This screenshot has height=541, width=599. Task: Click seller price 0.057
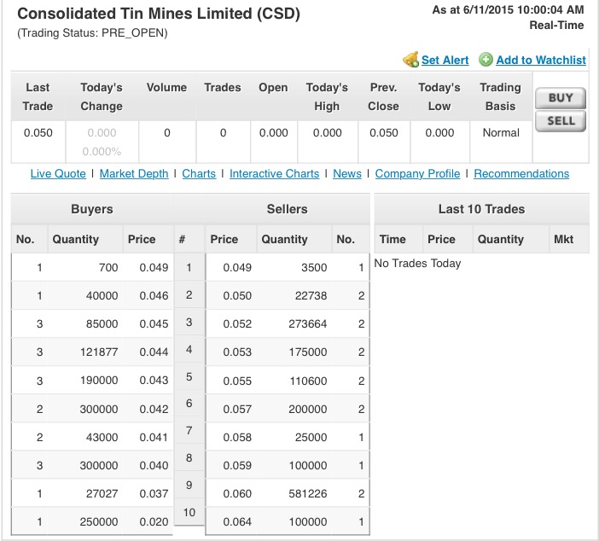pos(237,410)
